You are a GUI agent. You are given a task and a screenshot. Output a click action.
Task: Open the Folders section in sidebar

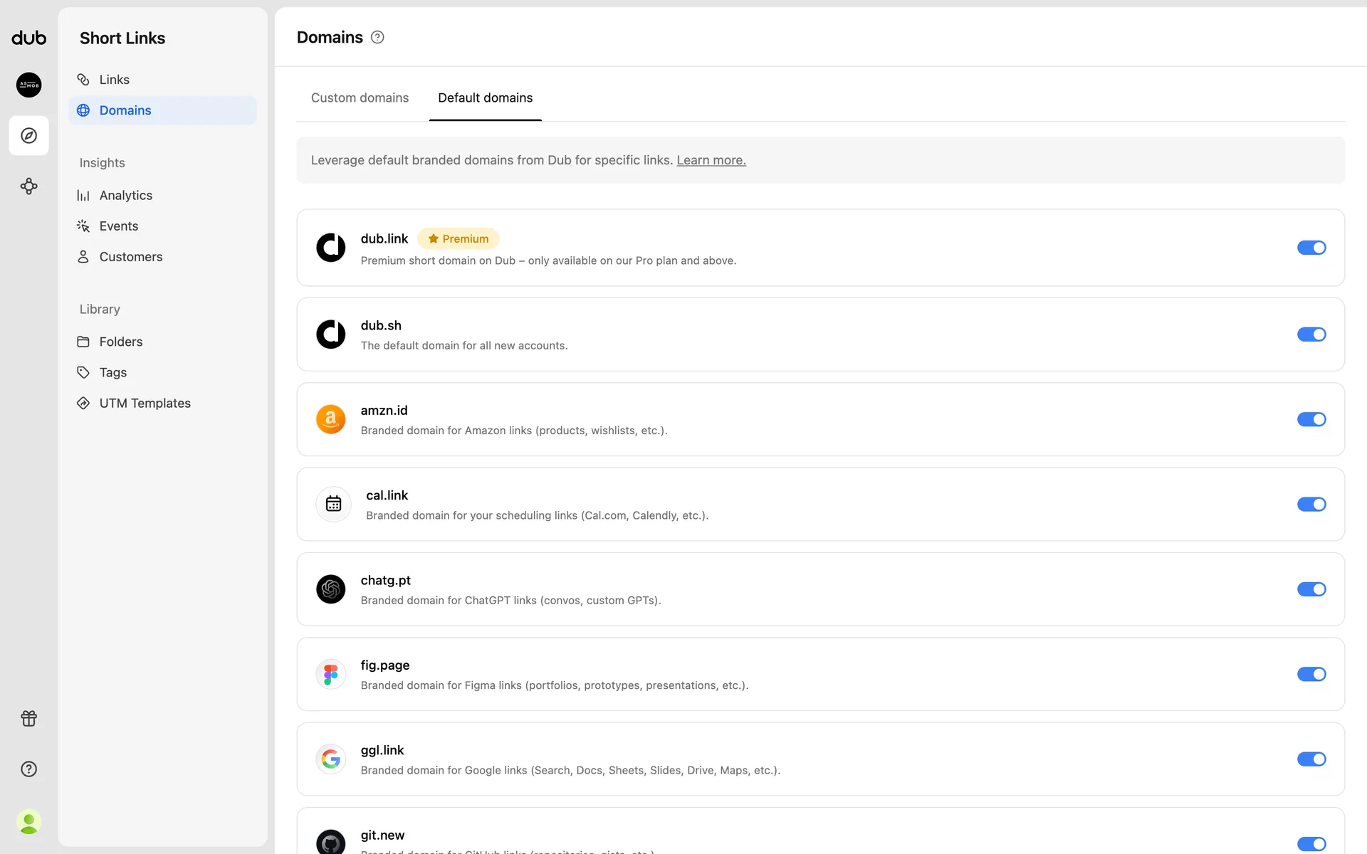click(120, 342)
